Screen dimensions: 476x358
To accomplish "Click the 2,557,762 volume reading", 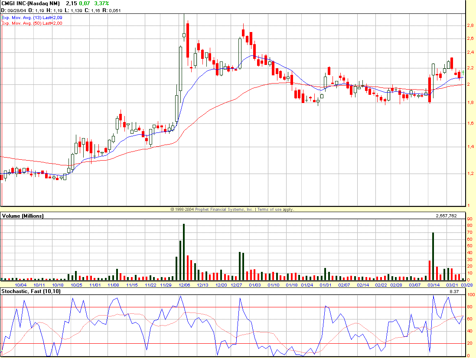I will click(x=449, y=216).
